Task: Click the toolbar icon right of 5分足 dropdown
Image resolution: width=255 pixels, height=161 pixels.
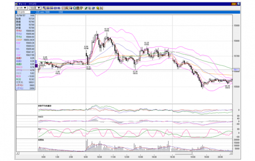Action: click(45, 8)
